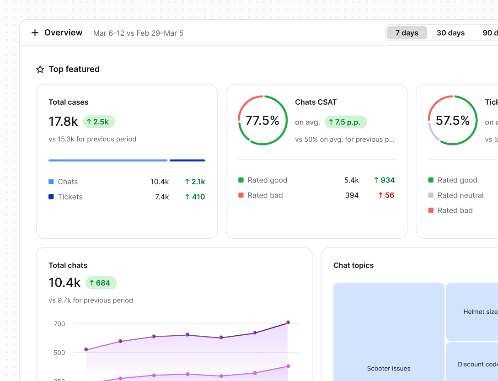Screen dimensions: 498x381
Task: Click the Rated bad marker on Chats CSAT
Action: 241,195
